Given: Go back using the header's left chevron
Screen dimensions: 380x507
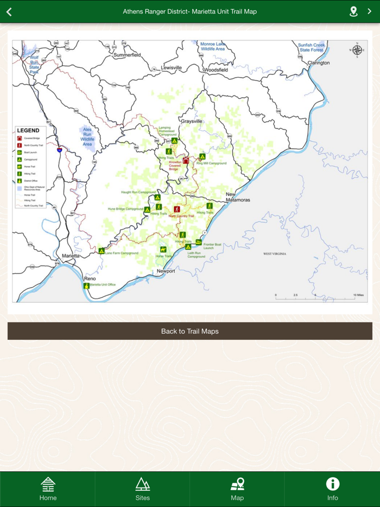Looking at the screenshot, I should point(9,11).
